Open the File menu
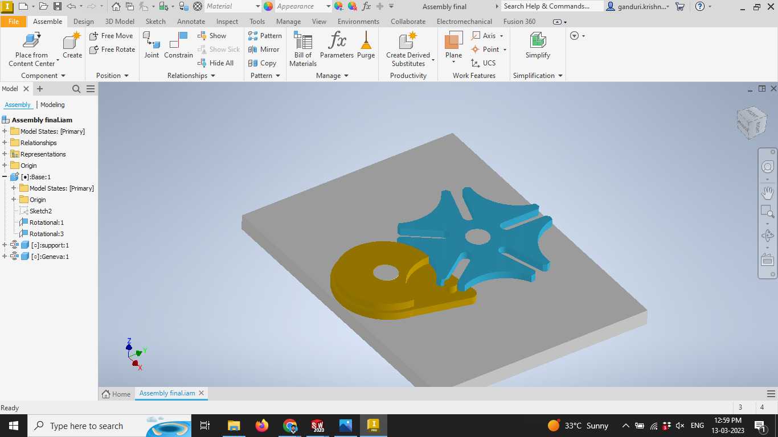The image size is (778, 437). 14,22
